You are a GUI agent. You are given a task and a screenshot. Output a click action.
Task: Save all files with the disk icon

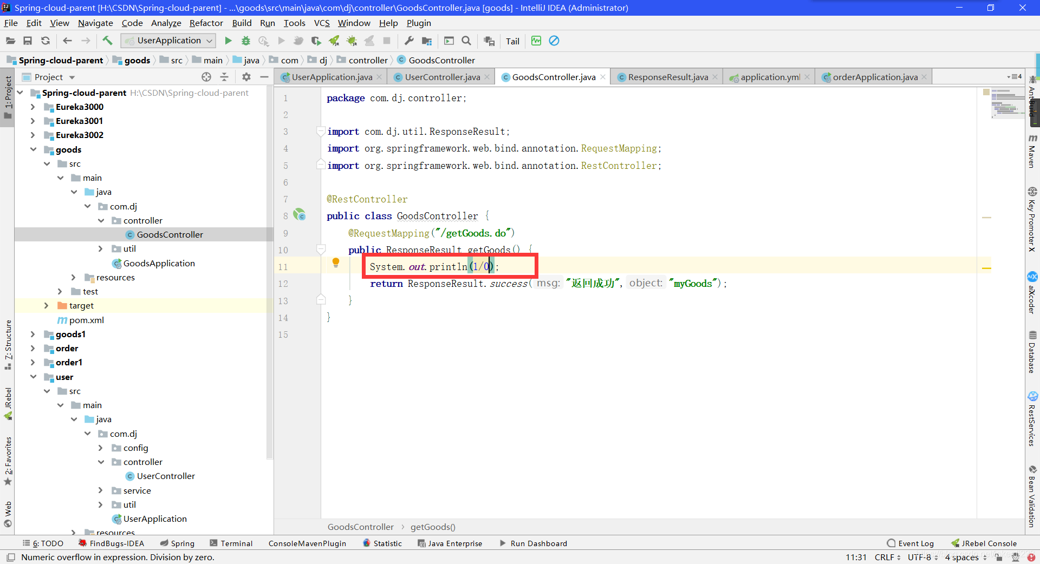[28, 41]
